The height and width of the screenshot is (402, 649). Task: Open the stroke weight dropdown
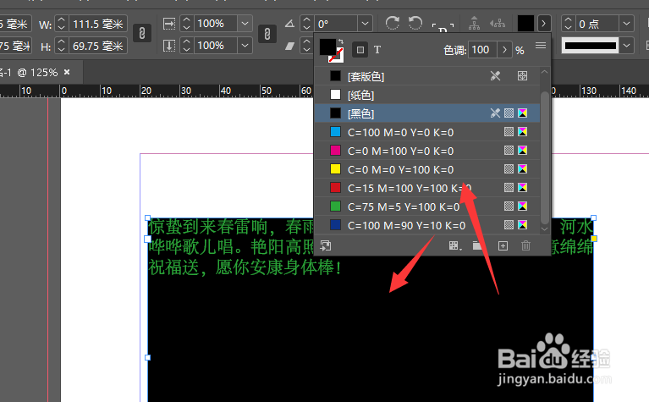[627, 24]
